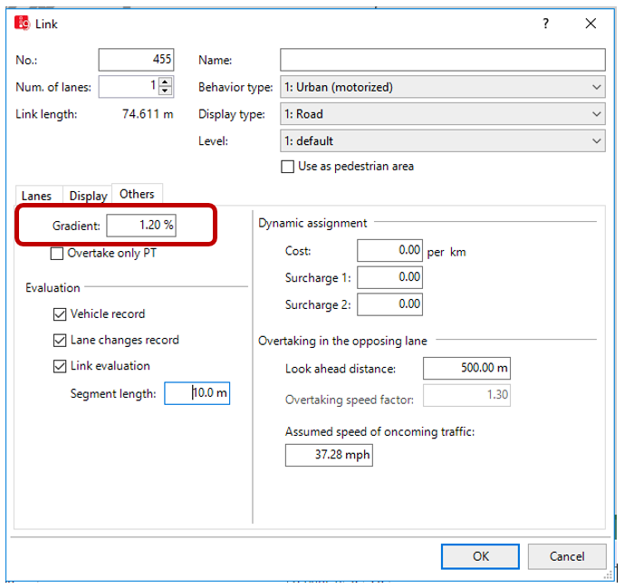This screenshot has width=624, height=588.
Task: Open the Behavior type dropdown
Action: click(x=443, y=87)
